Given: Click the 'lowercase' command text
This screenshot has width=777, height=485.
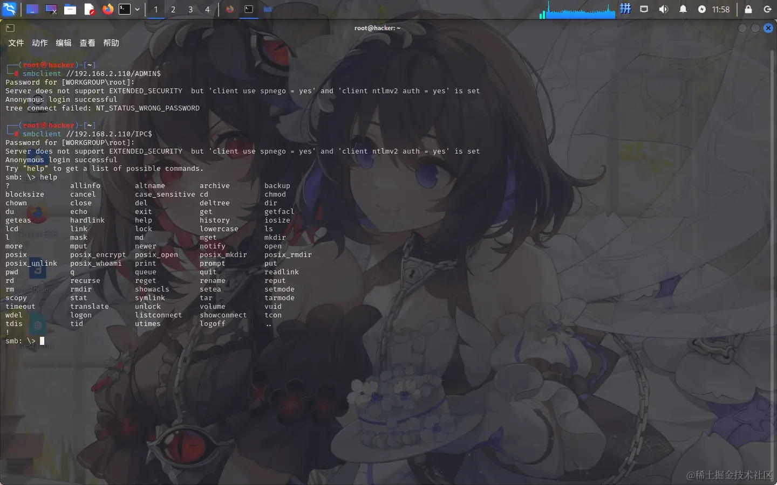Looking at the screenshot, I should [x=219, y=229].
